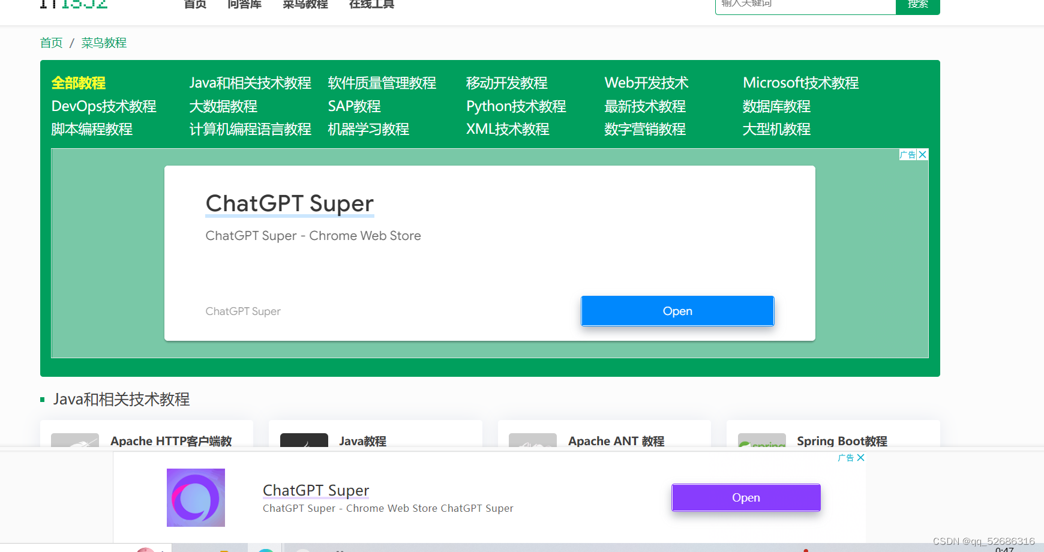Close the bottom banner ad
This screenshot has height=552, width=1044.
point(861,458)
